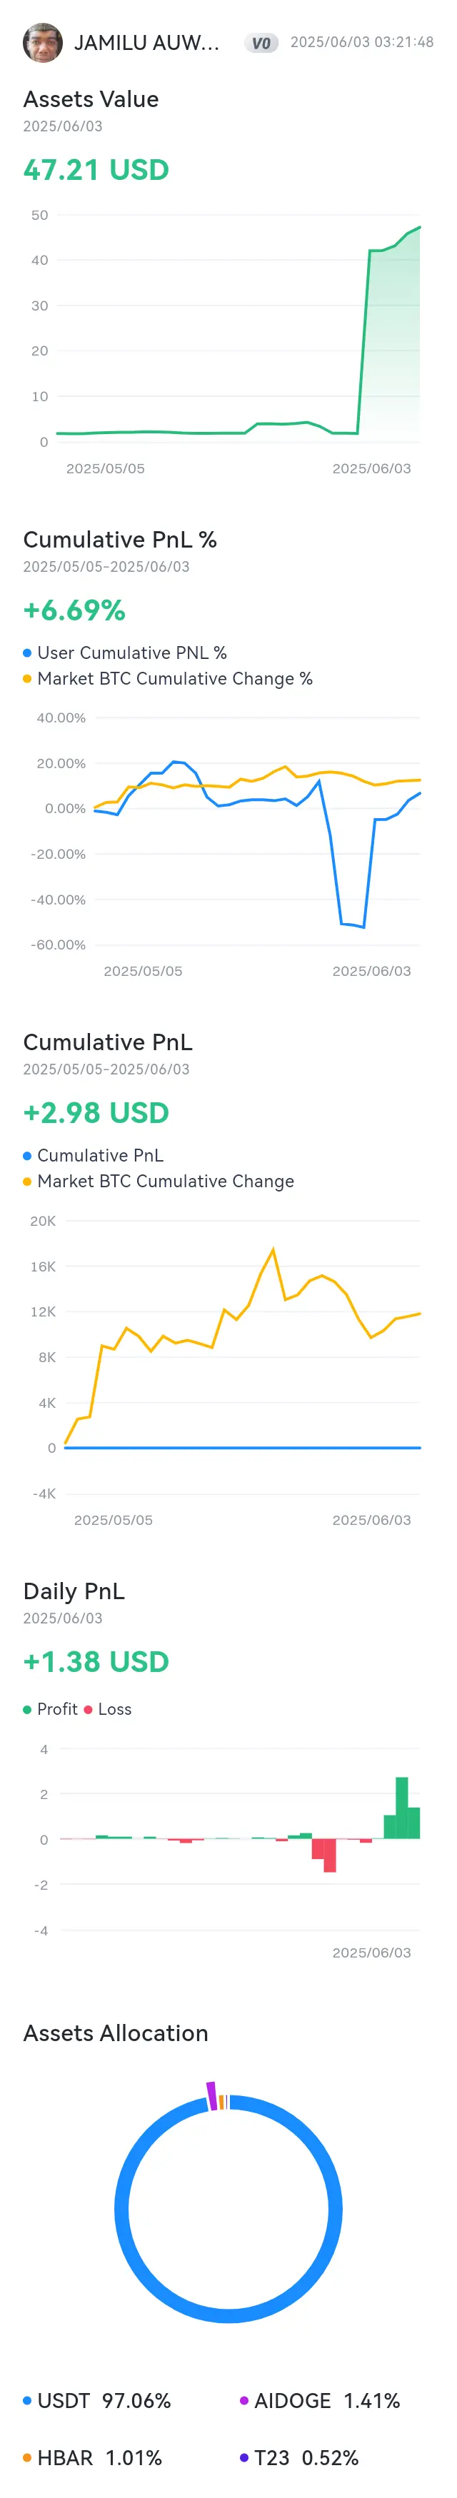The image size is (457, 2498).
Task: Select the Daily PnL section title
Action: [74, 1591]
